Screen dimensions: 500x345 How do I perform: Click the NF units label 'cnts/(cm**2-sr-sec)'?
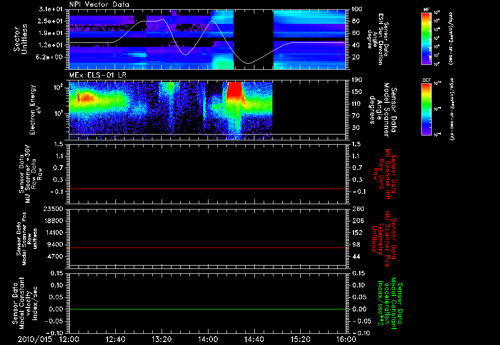tap(451, 38)
